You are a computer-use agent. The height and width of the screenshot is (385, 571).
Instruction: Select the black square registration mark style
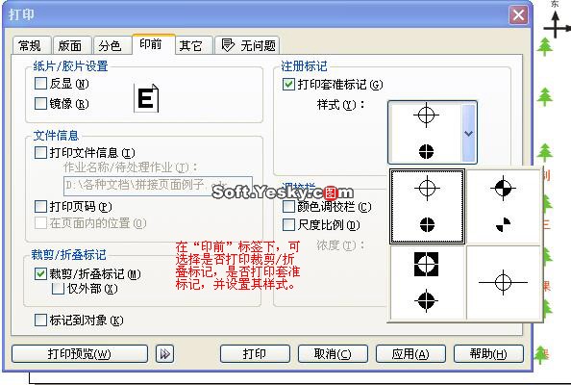point(427,283)
